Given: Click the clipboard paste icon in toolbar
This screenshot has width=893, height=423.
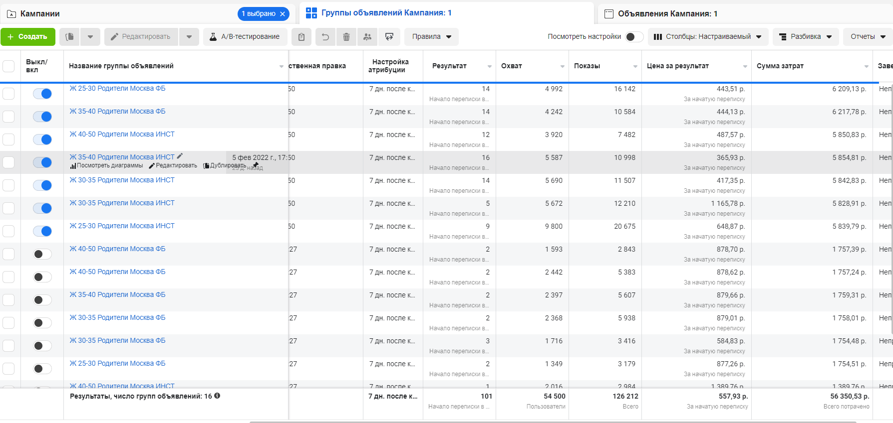Looking at the screenshot, I should [301, 37].
